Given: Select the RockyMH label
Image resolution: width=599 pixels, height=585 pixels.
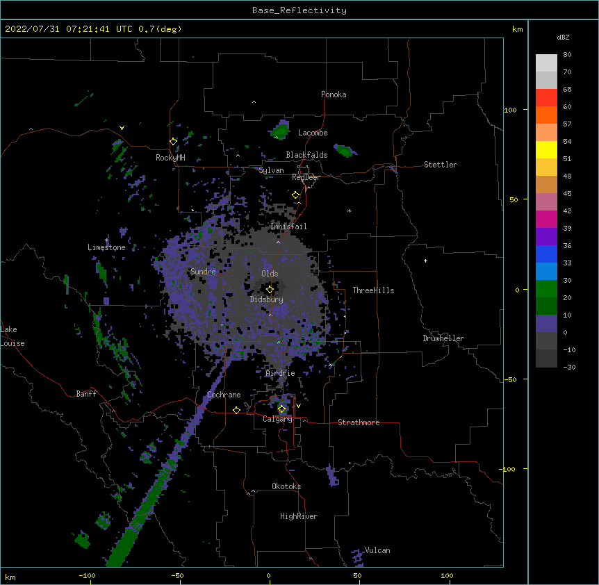Looking at the screenshot, I should click(x=170, y=158).
